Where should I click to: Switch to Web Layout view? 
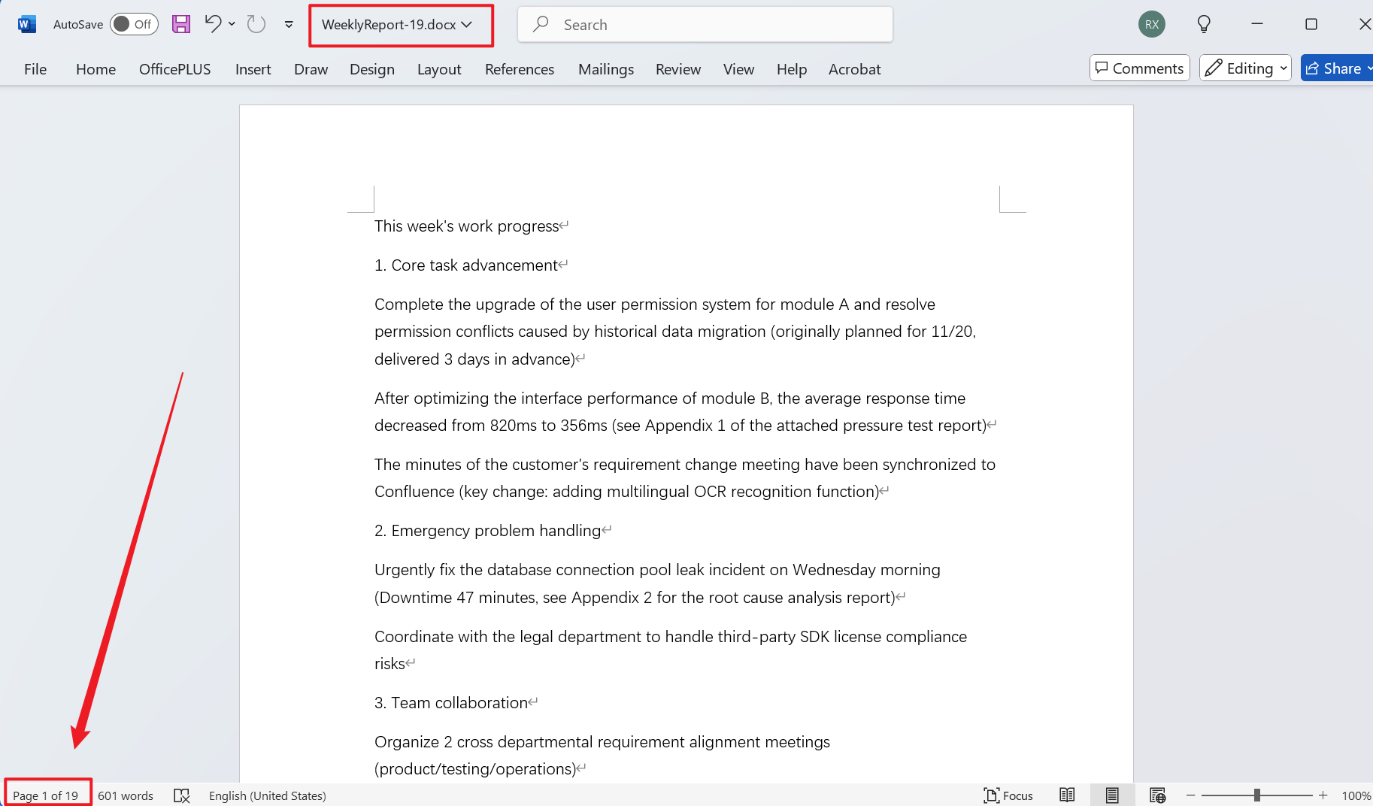1158,795
